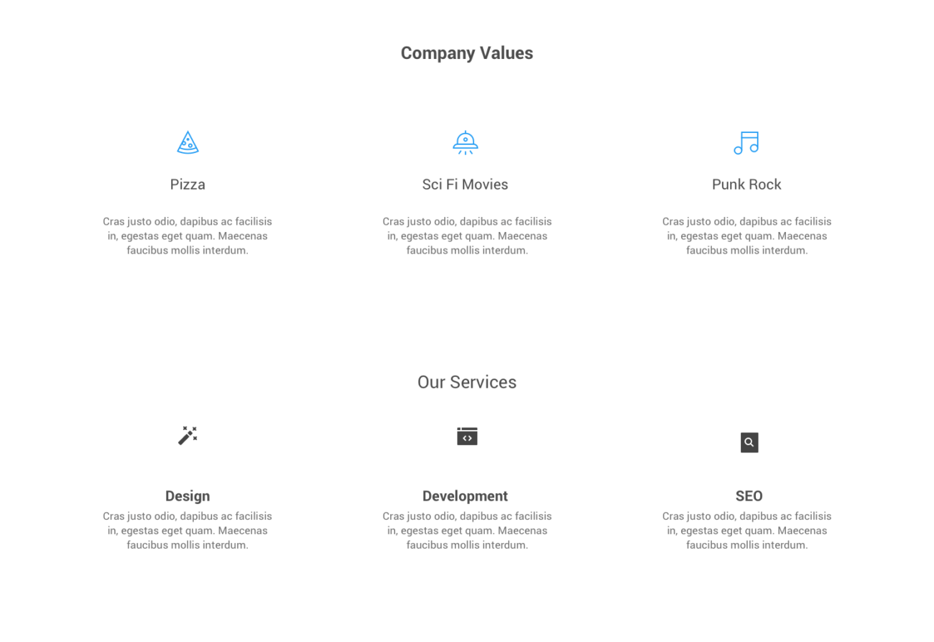The image size is (934, 642).
Task: Select the UFO icon above Sci Fi Movies
Action: (x=466, y=141)
